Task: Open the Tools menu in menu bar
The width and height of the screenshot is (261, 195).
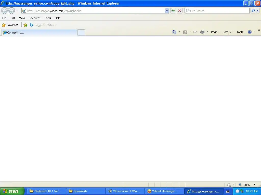Action: [48, 18]
